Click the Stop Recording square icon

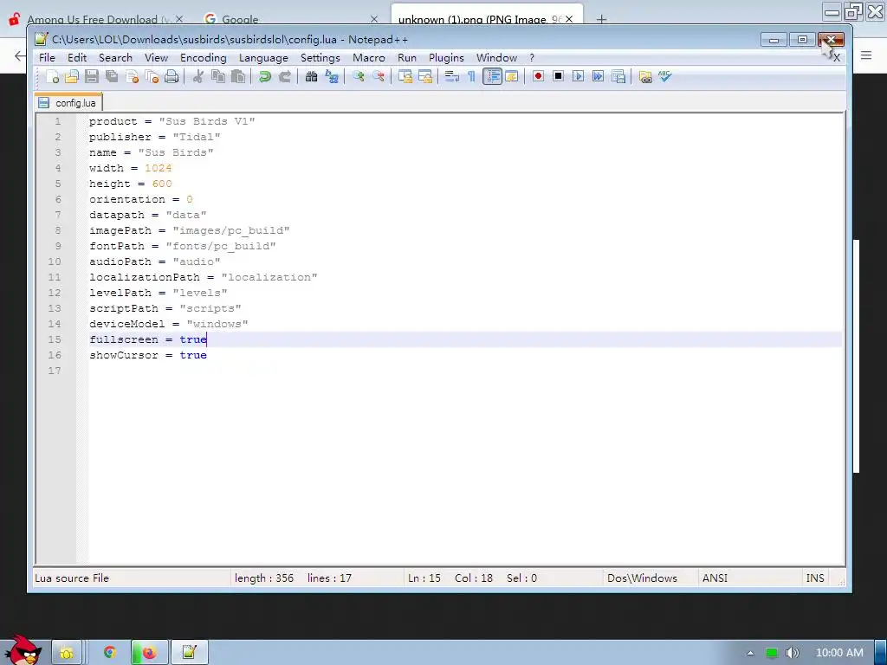pyautogui.click(x=558, y=76)
